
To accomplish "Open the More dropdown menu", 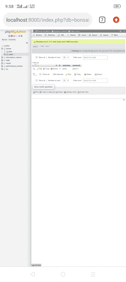I will click(x=114, y=35).
